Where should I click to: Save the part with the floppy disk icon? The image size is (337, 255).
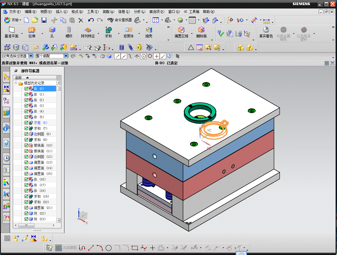pyautogui.click(x=44, y=20)
